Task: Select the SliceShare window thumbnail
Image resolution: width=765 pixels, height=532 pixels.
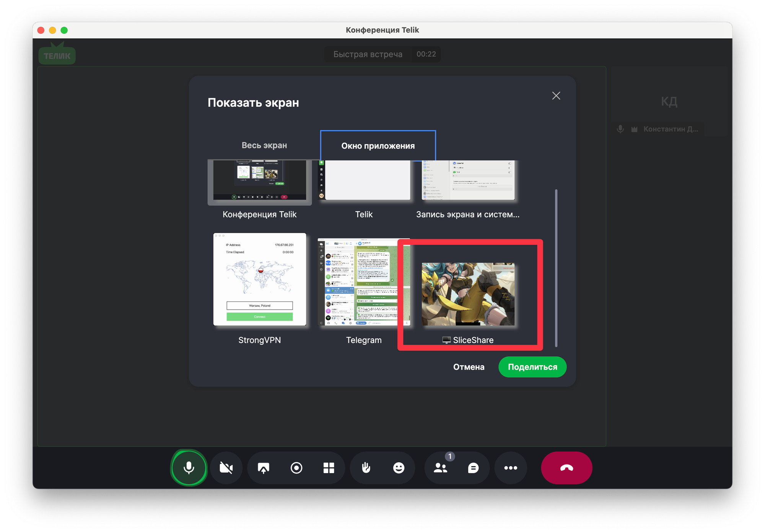Action: tap(468, 294)
